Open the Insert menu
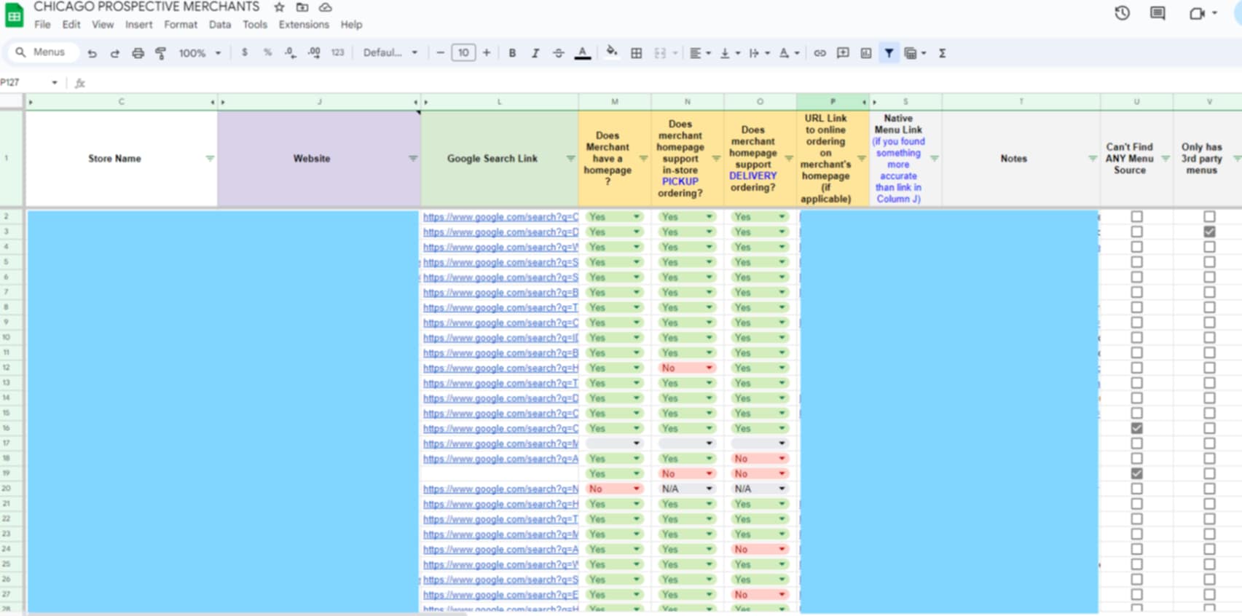1242x616 pixels. [138, 25]
